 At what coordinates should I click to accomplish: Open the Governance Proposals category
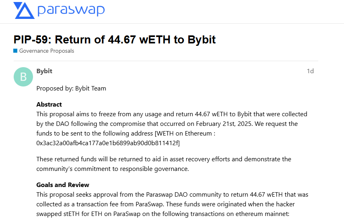[x=47, y=51]
